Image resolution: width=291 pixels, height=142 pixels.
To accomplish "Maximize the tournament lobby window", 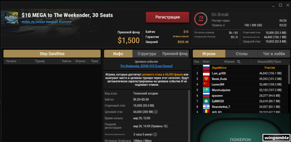I will (x=281, y=5).
